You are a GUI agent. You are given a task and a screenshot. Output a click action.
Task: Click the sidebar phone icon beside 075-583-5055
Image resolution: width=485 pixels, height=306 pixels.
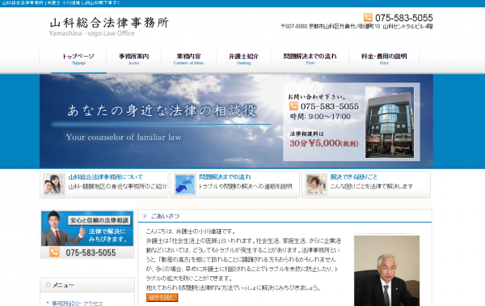tap(54, 252)
